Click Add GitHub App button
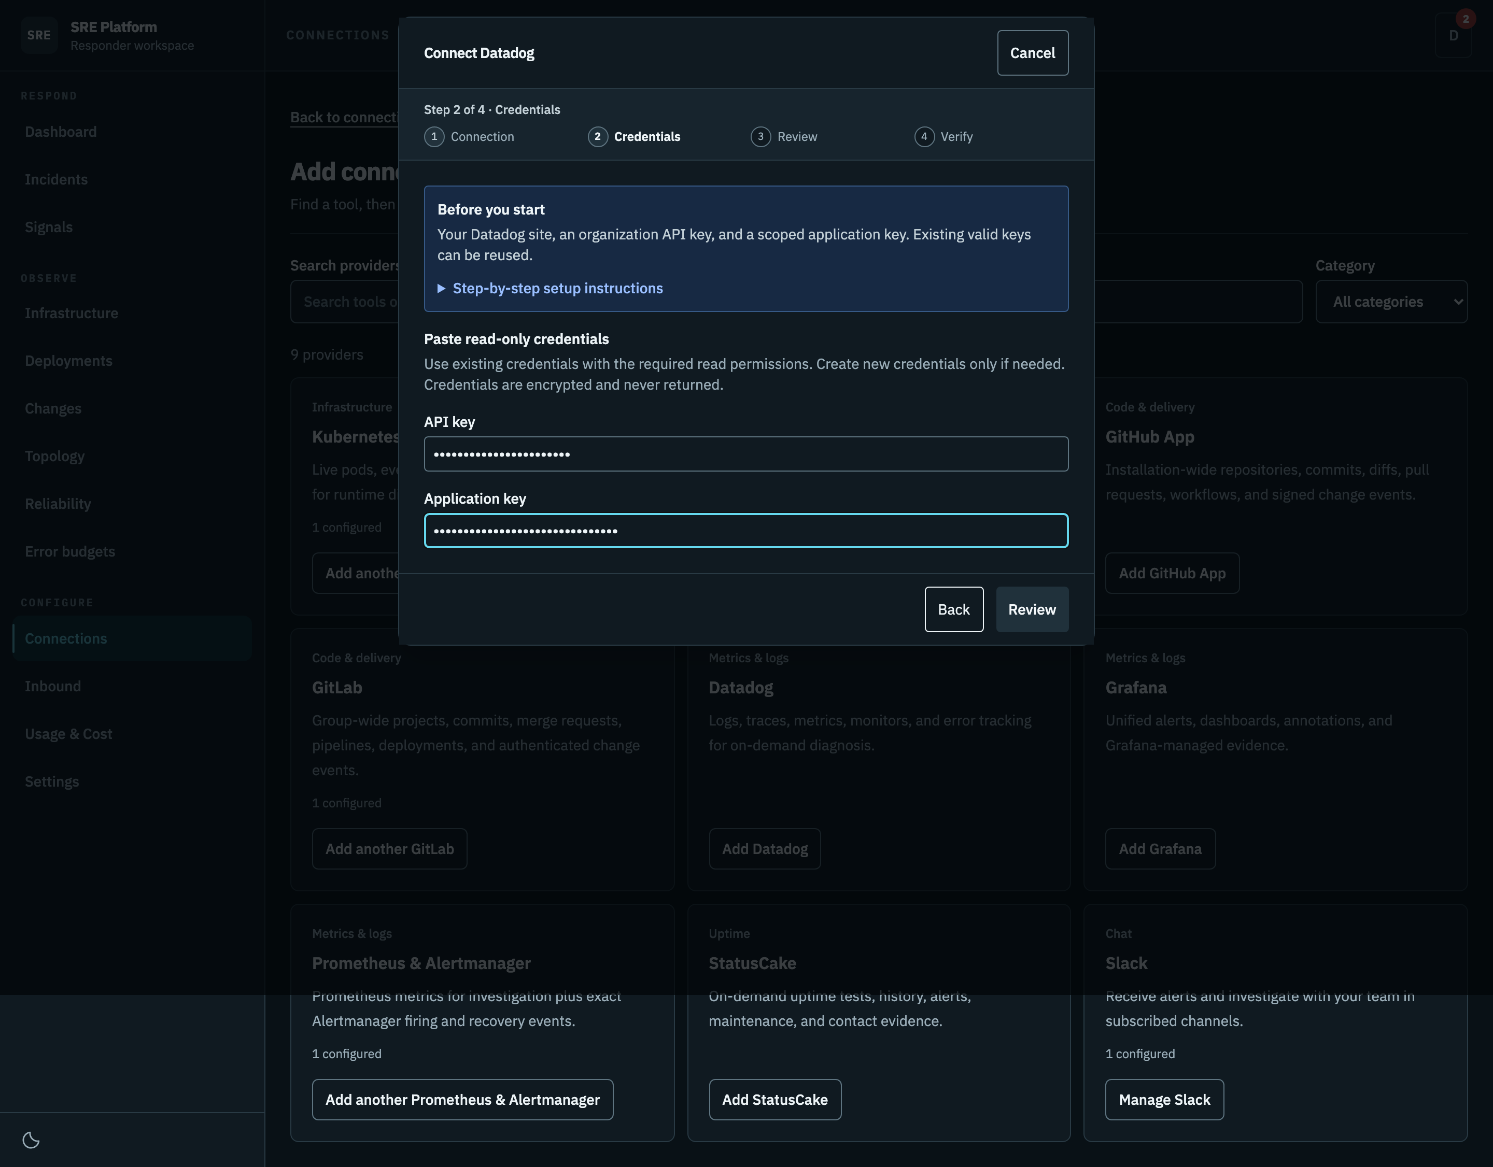This screenshot has width=1493, height=1167. (x=1172, y=573)
